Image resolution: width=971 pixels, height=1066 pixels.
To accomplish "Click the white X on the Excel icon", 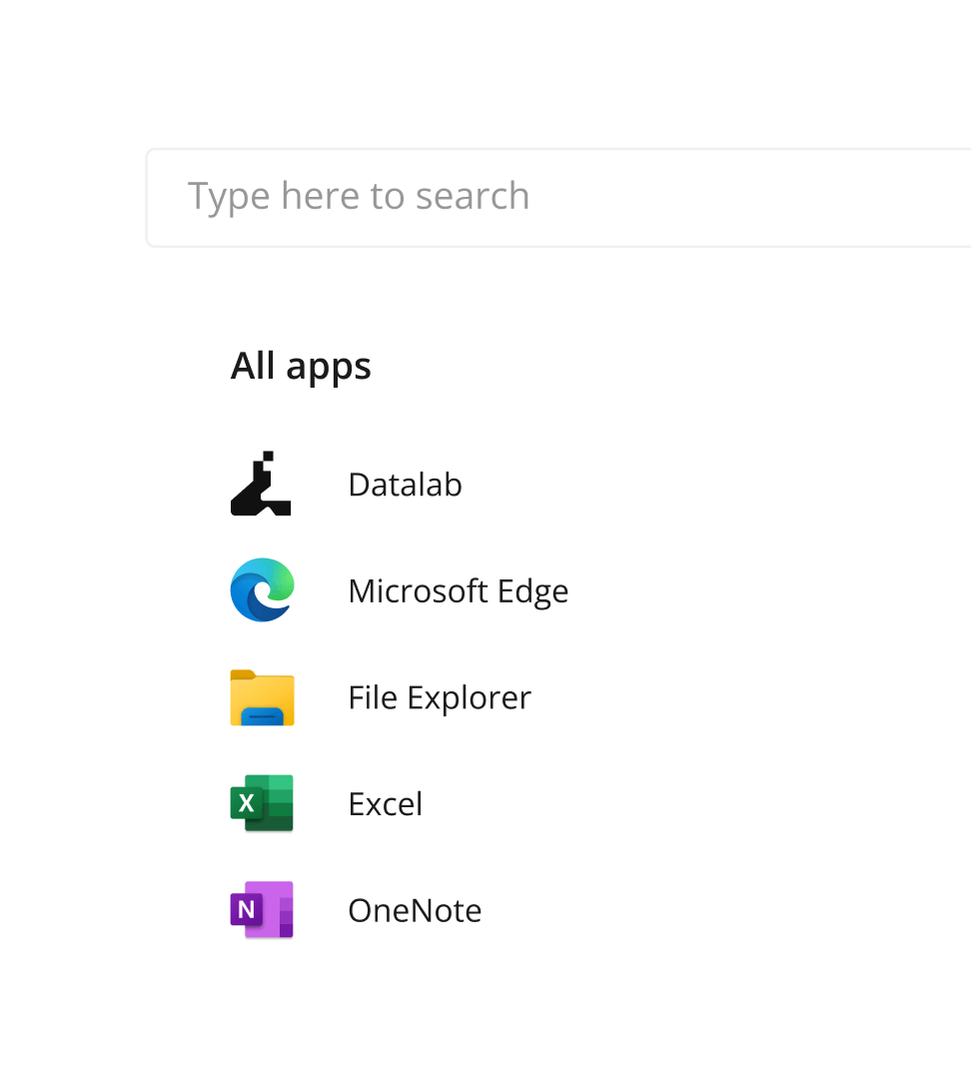I will point(247,803).
